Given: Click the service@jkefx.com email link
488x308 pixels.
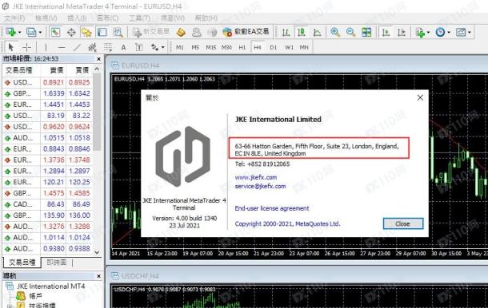Looking at the screenshot, I should (x=260, y=186).
